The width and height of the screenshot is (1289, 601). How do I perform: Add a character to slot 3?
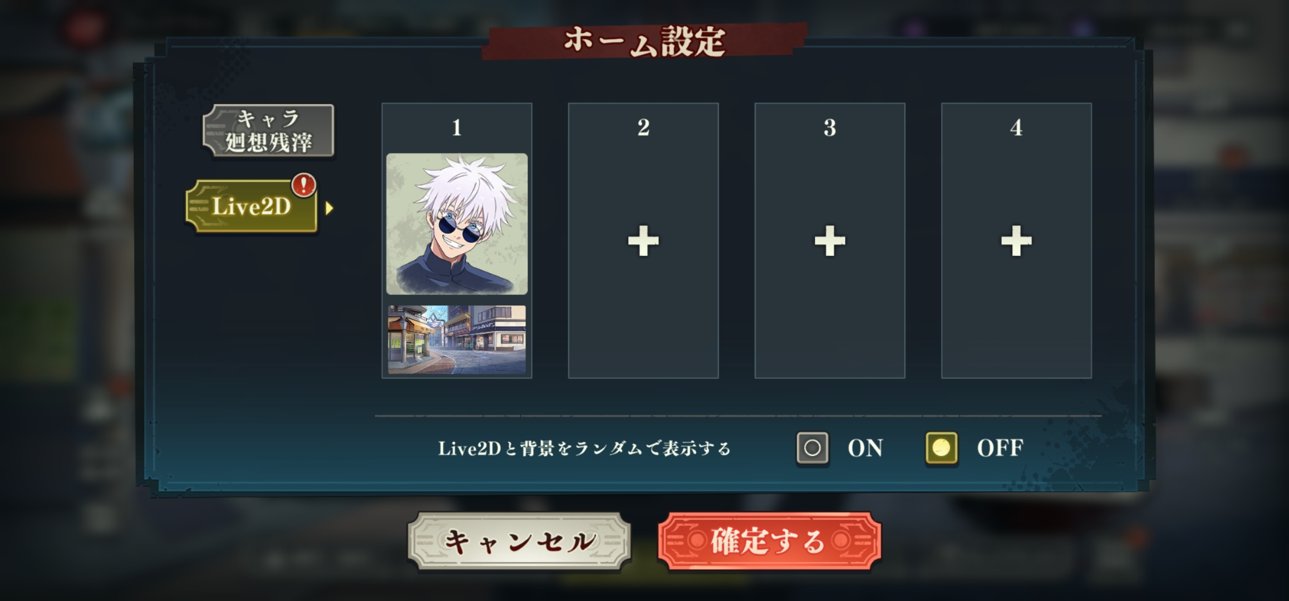[x=830, y=241]
